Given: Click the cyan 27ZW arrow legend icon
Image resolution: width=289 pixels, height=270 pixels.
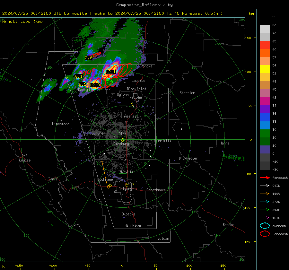Looking at the screenshot, I should click(265, 202).
